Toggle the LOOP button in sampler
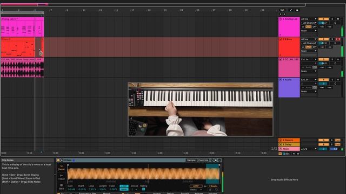This screenshot has height=194, width=346. (x=124, y=186)
